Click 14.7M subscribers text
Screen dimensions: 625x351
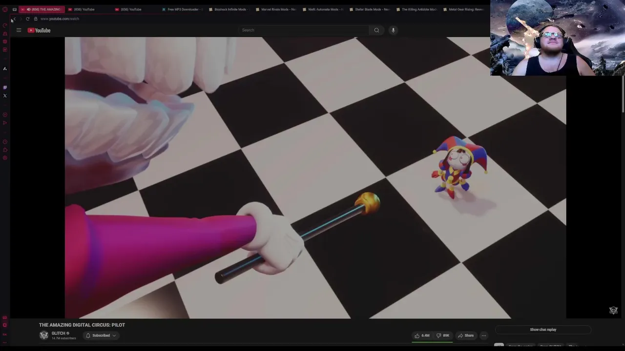click(64, 338)
